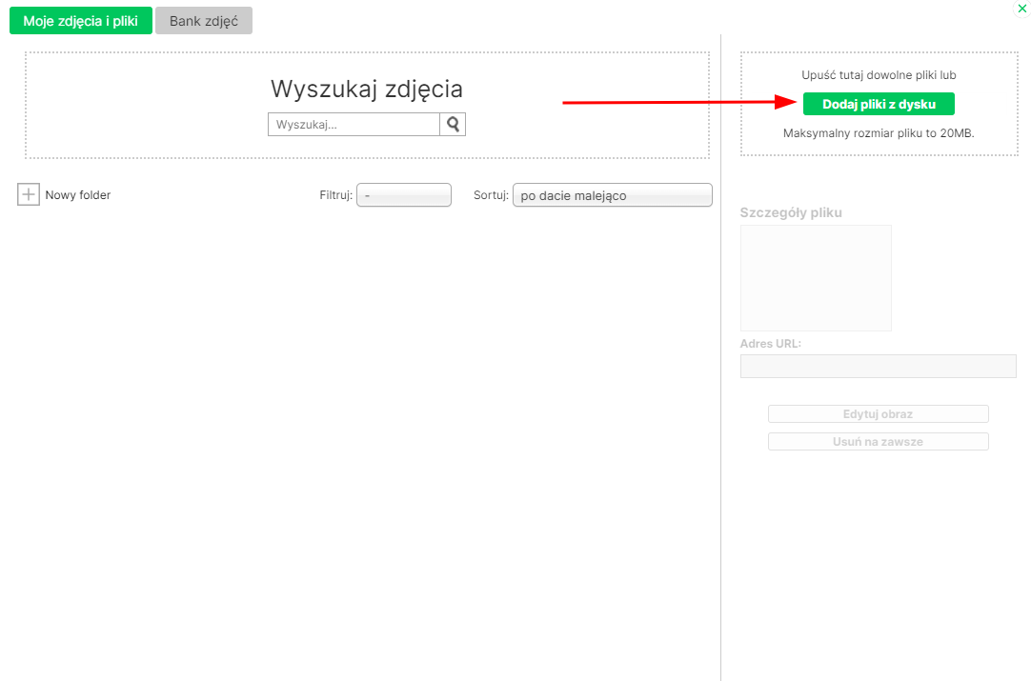Screen dimensions: 1031x681
Task: Click the empty file preview thumbnail box
Action: pos(816,278)
